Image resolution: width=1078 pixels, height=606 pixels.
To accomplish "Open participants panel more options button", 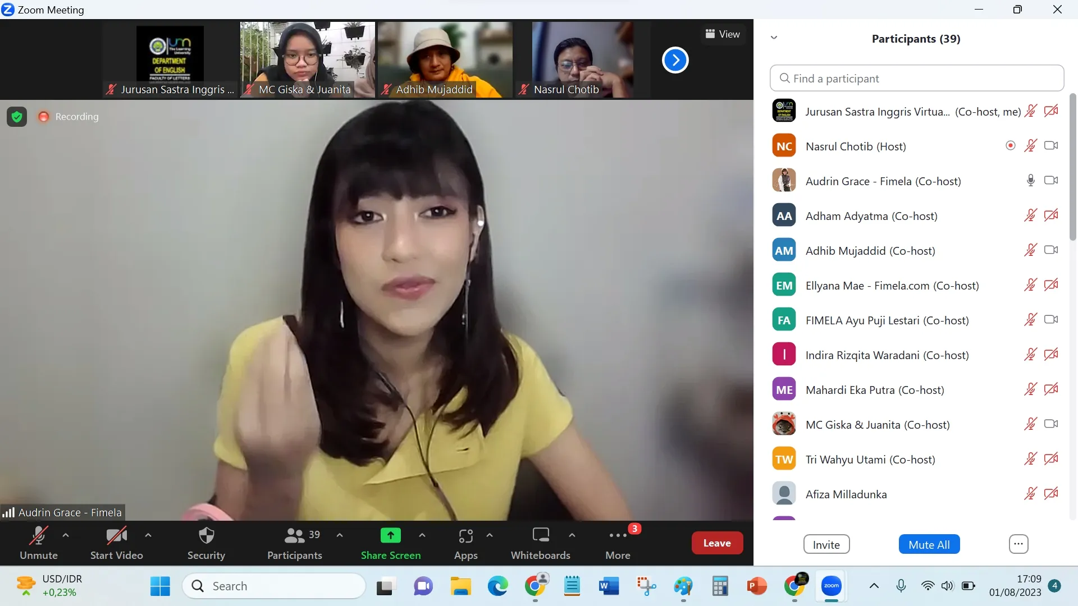I will click(1018, 544).
